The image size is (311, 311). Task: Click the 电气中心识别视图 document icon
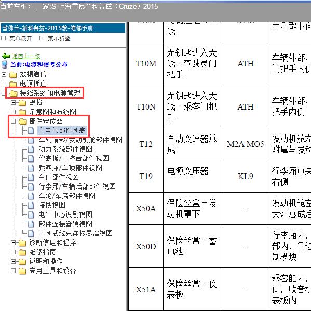[x=31, y=214]
